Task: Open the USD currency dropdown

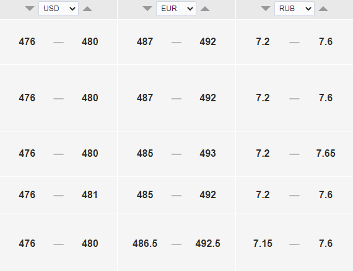Action: [59, 9]
